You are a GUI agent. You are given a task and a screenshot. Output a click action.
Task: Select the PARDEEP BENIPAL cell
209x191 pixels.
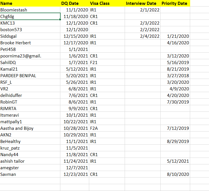(30, 75)
